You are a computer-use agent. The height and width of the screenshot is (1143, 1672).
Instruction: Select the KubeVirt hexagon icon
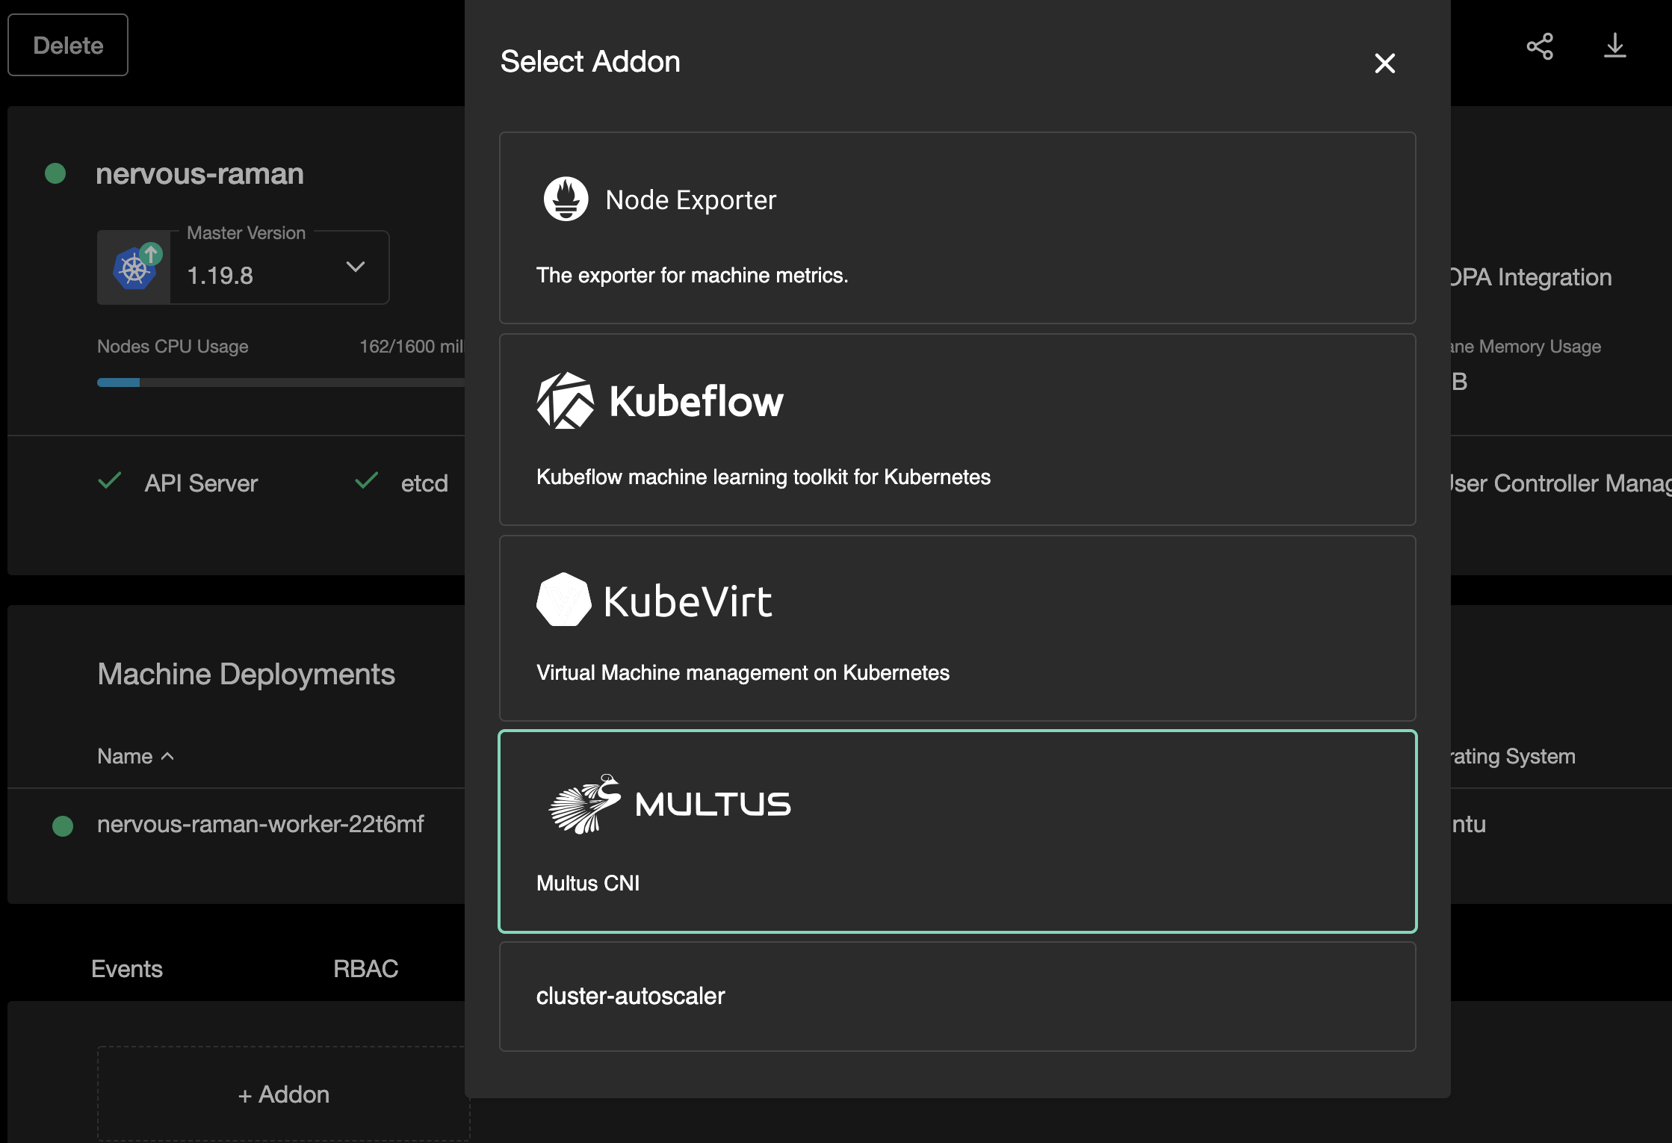point(564,600)
